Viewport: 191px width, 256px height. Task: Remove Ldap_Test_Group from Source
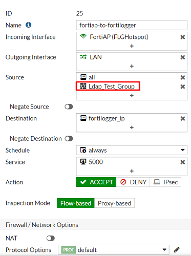(x=183, y=87)
